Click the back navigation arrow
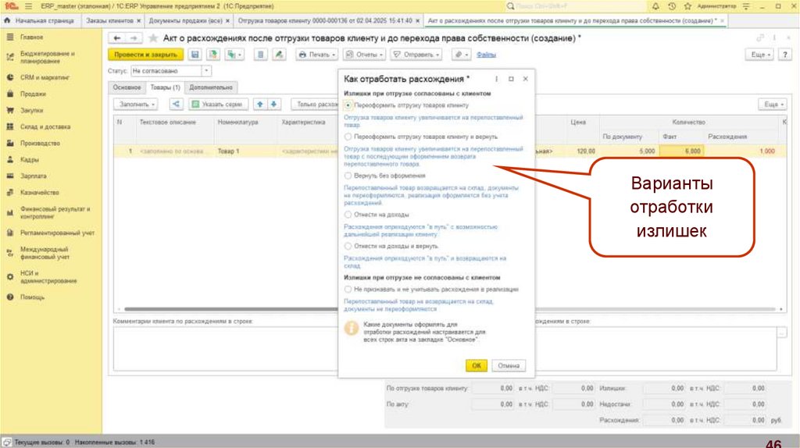The image size is (800, 448). point(117,37)
